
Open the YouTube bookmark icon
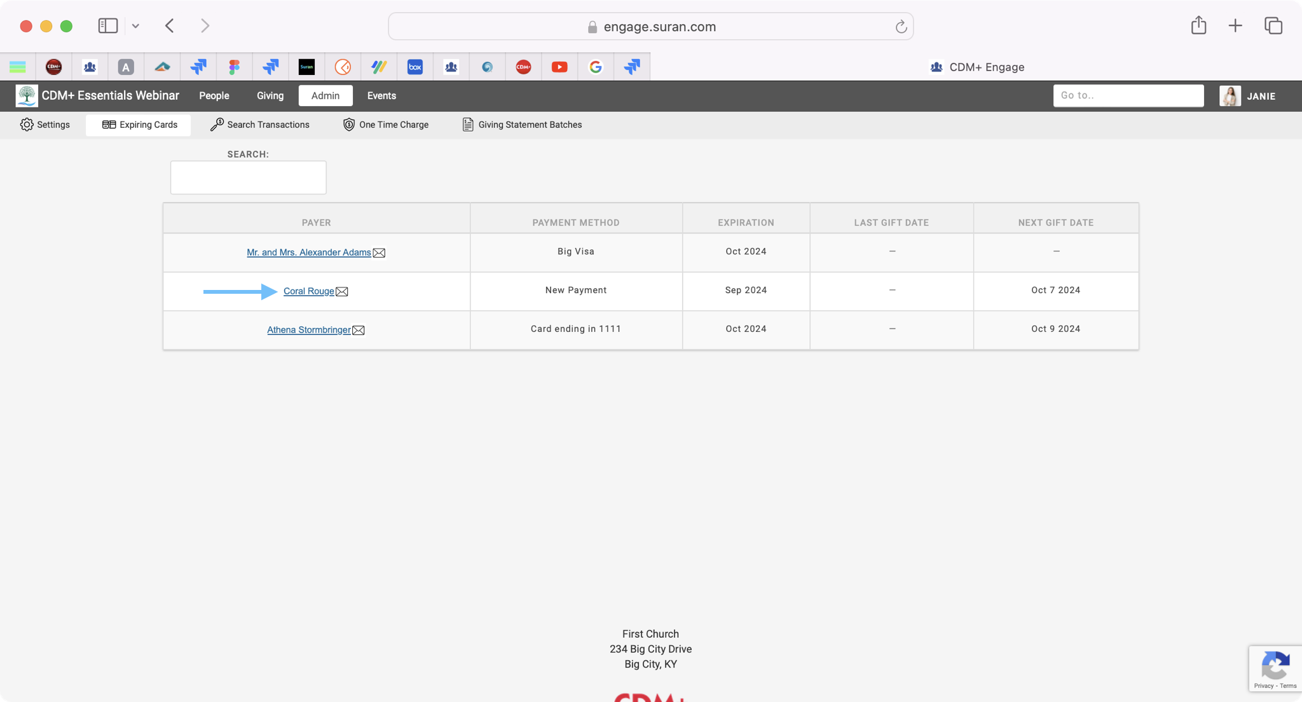[x=559, y=67]
